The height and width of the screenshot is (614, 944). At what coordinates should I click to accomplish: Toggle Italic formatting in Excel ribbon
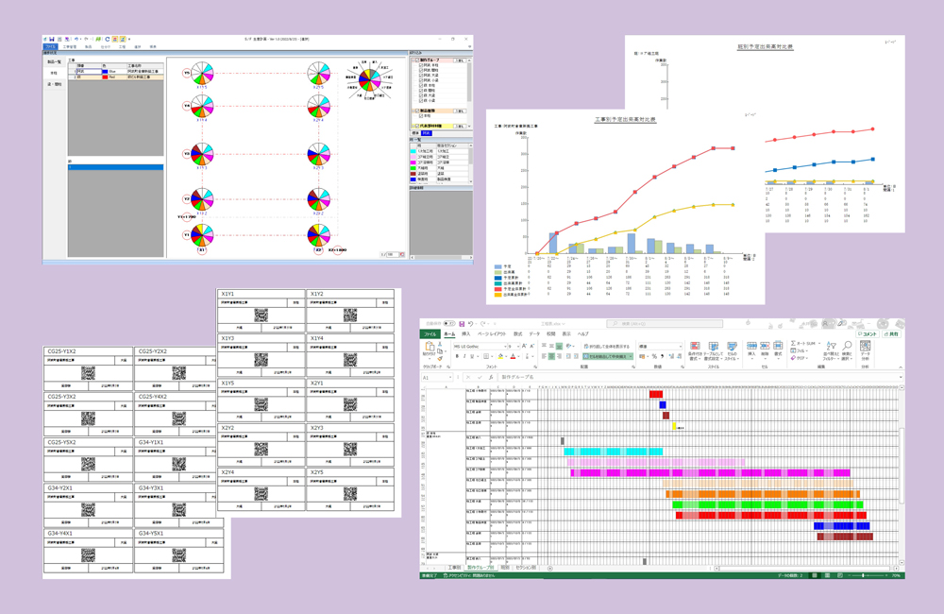464,356
